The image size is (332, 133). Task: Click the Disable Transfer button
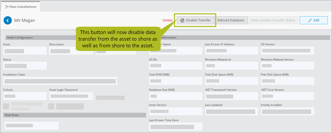(x=195, y=20)
